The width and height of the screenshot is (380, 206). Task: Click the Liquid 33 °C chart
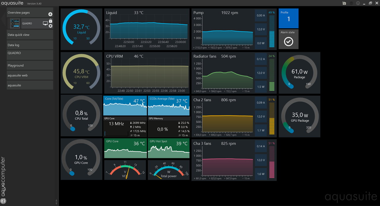tap(147, 29)
